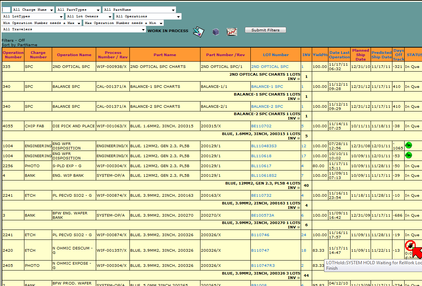This screenshot has height=286, width=422.
Task: Click green checked-in icon for lot BL110618
Action: pyautogui.click(x=408, y=155)
